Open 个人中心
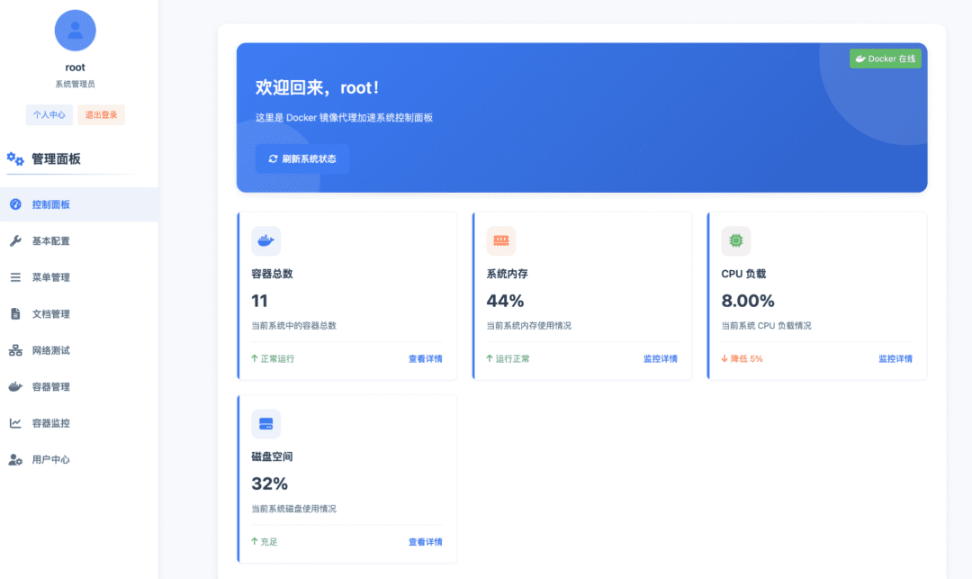Screen dimensions: 972x579 [x=49, y=114]
